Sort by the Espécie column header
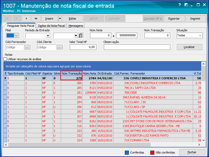This screenshot has width=209, height=157. click(47, 73)
